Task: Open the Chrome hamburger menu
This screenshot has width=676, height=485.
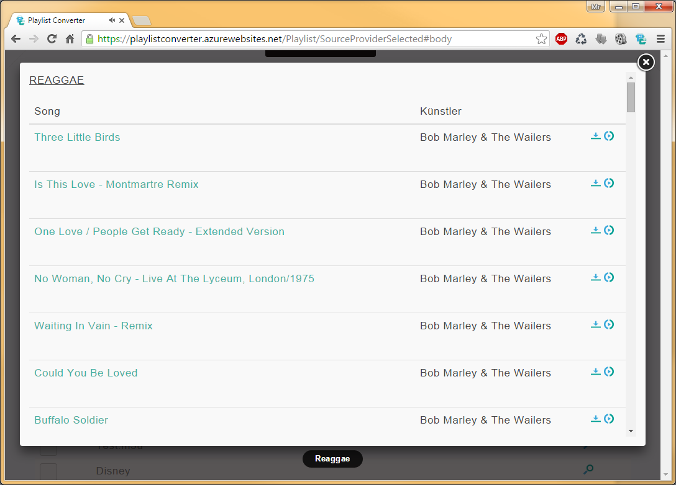Action: point(660,39)
